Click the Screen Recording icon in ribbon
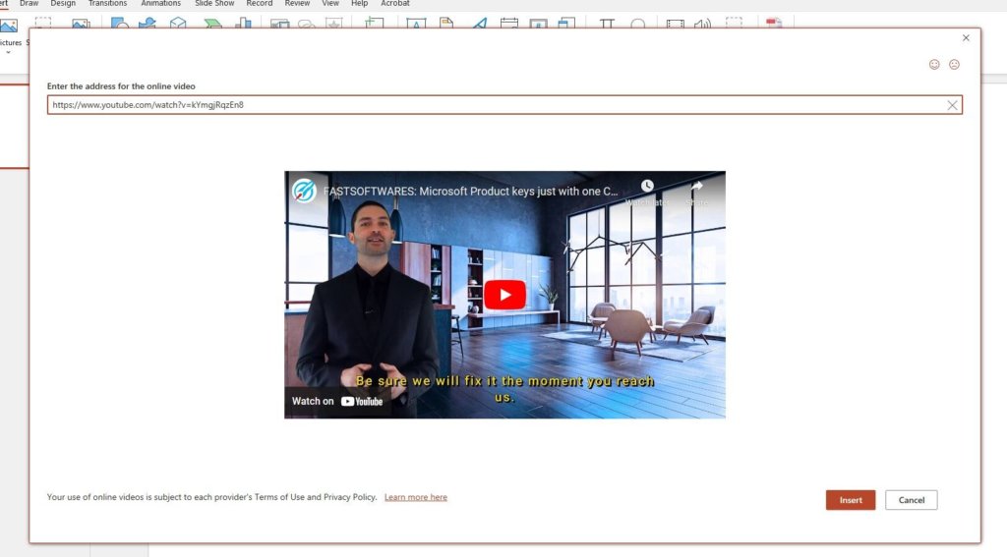 [734, 24]
